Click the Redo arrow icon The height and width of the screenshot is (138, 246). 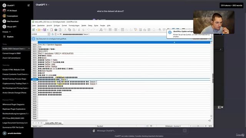94,30
